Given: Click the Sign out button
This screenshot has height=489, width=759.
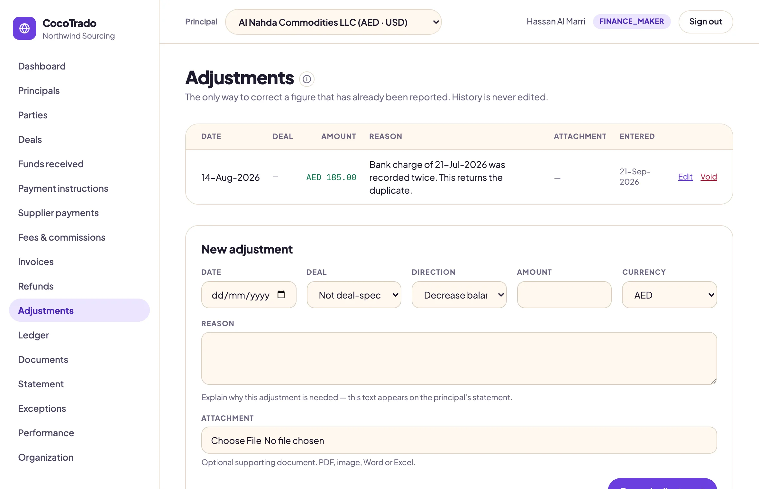Looking at the screenshot, I should pos(706,22).
